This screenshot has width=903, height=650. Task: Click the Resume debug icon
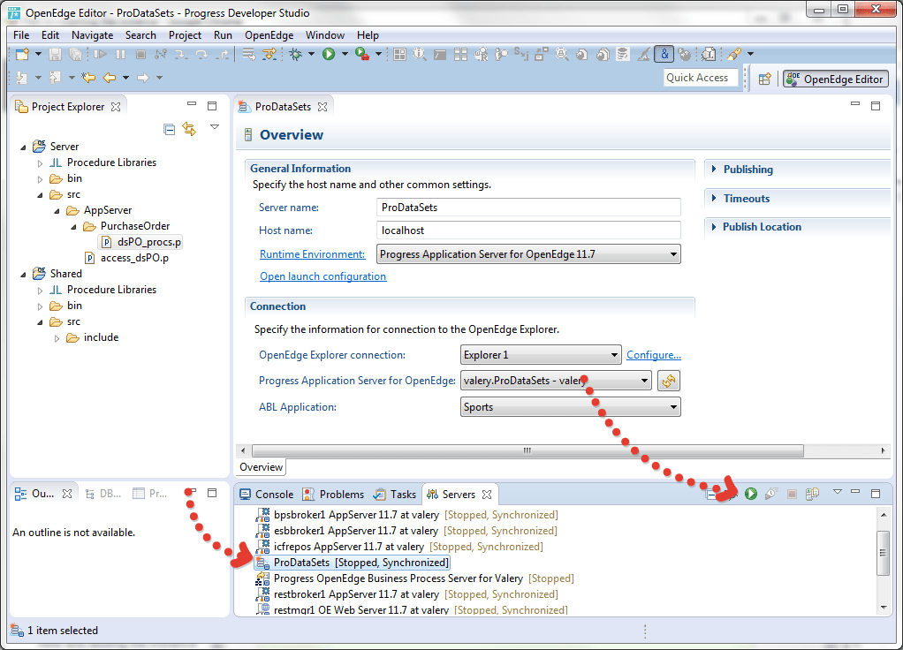pos(100,55)
